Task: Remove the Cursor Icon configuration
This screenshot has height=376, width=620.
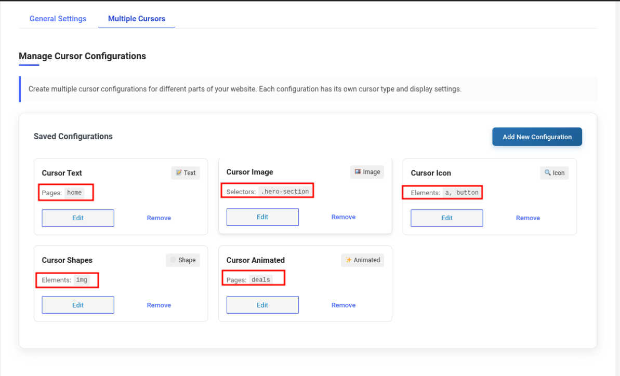Action: click(528, 218)
